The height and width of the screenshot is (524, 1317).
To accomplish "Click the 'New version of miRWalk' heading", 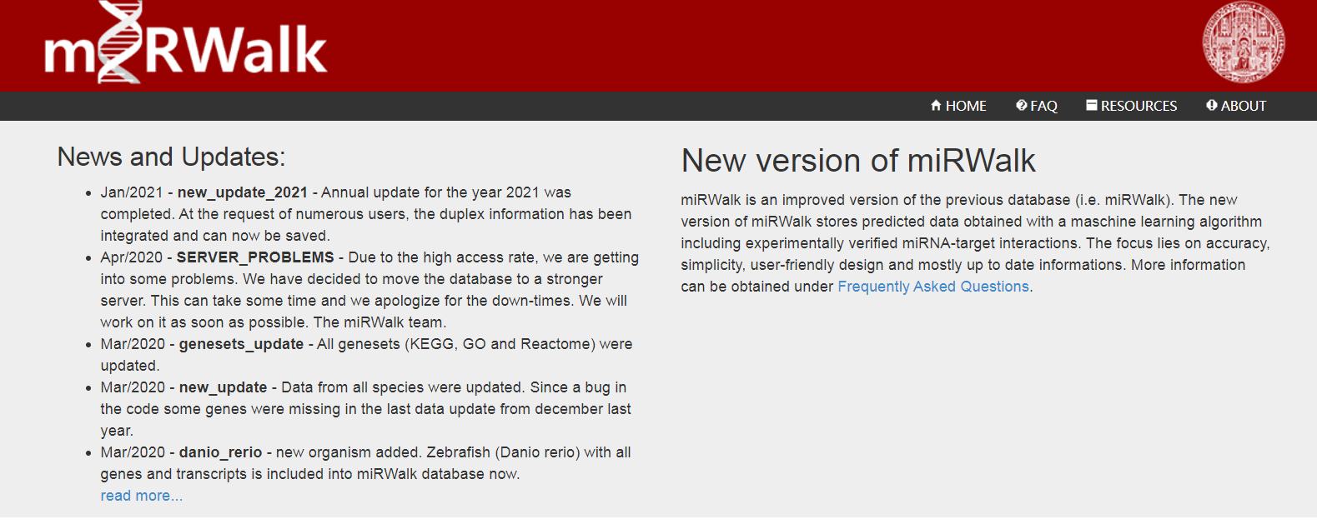I will (857, 161).
